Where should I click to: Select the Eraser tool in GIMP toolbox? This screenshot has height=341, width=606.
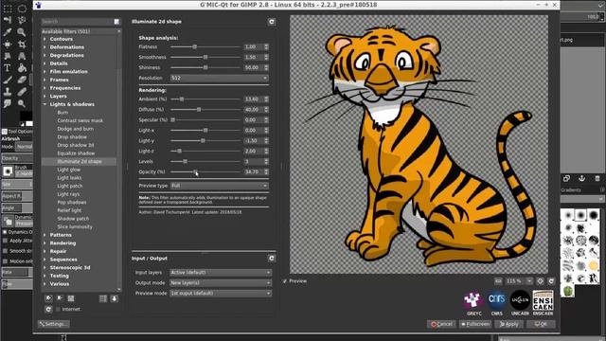tap(22, 80)
